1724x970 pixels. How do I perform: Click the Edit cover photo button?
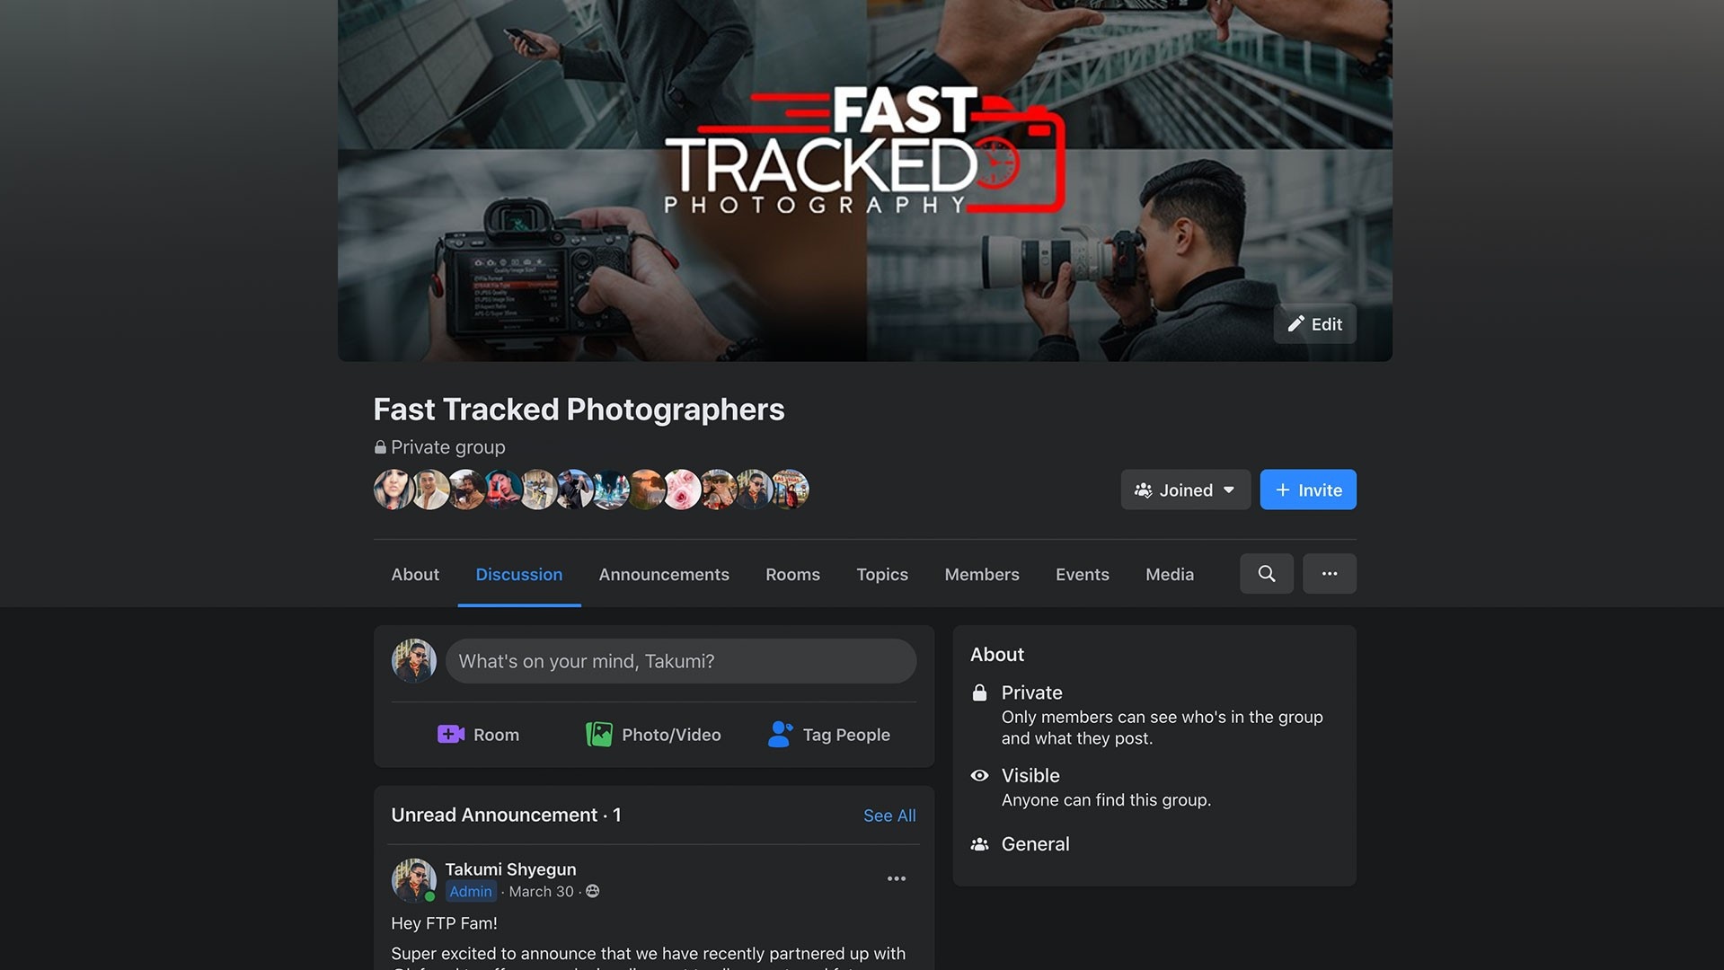pyautogui.click(x=1314, y=324)
